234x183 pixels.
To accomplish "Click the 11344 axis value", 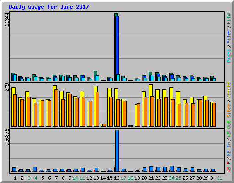I will coord(7,20).
